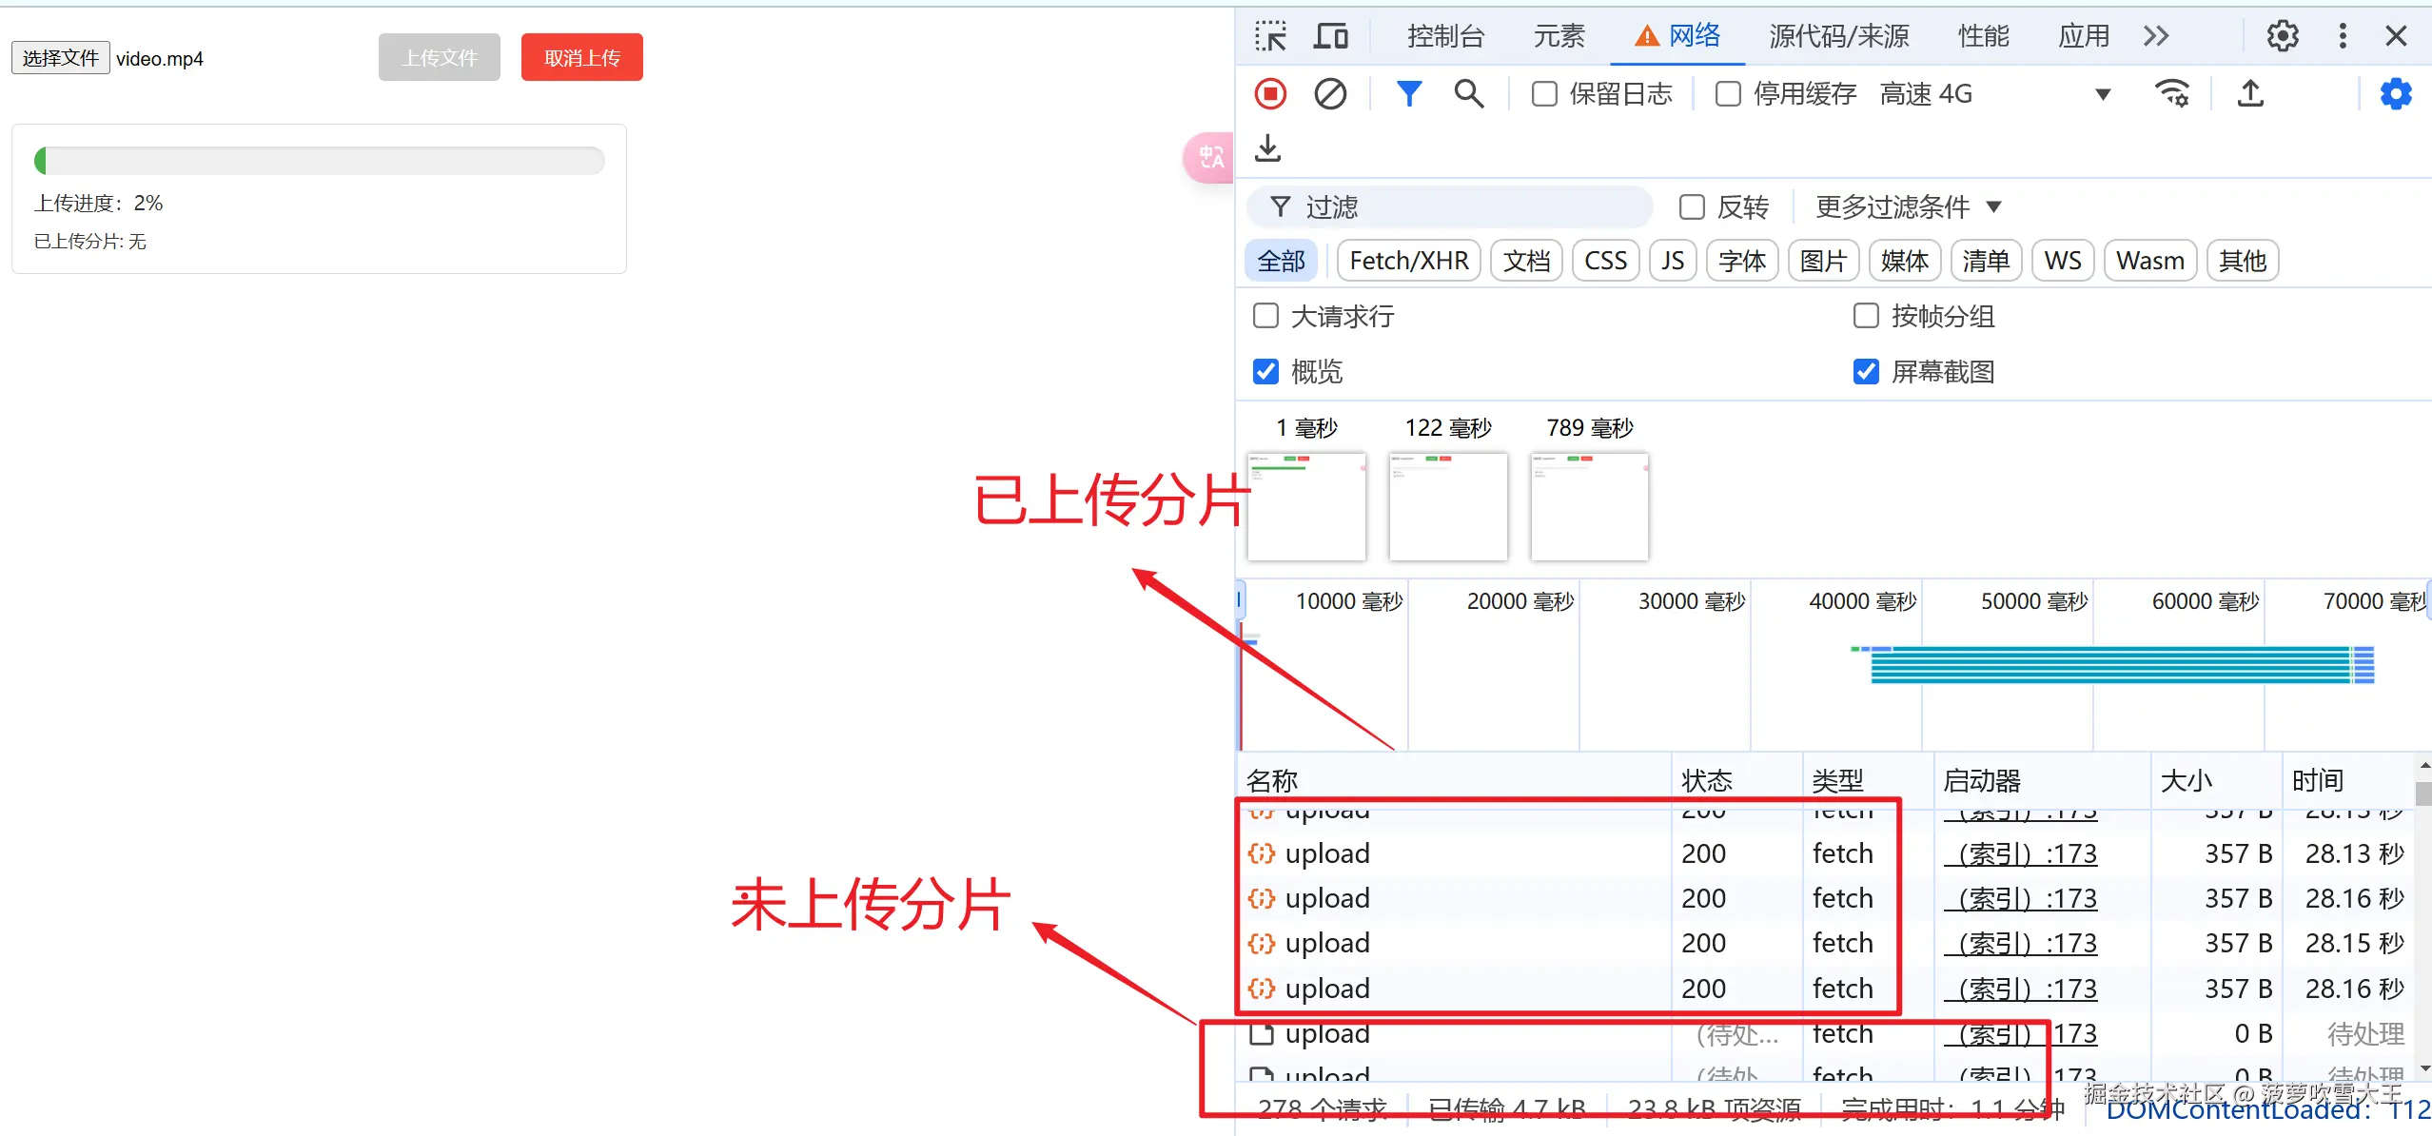Import a HAR file using the download arrow
2432x1136 pixels.
tap(1267, 148)
